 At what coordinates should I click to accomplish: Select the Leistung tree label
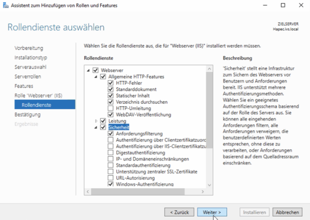pos(117,121)
